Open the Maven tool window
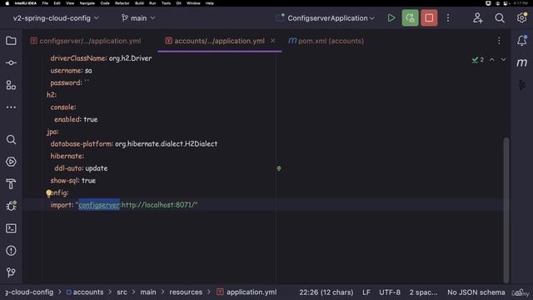Screen dimensions: 533x300 point(522,62)
